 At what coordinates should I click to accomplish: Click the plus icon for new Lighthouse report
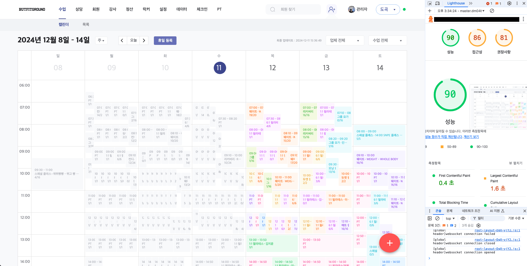tap(430, 11)
